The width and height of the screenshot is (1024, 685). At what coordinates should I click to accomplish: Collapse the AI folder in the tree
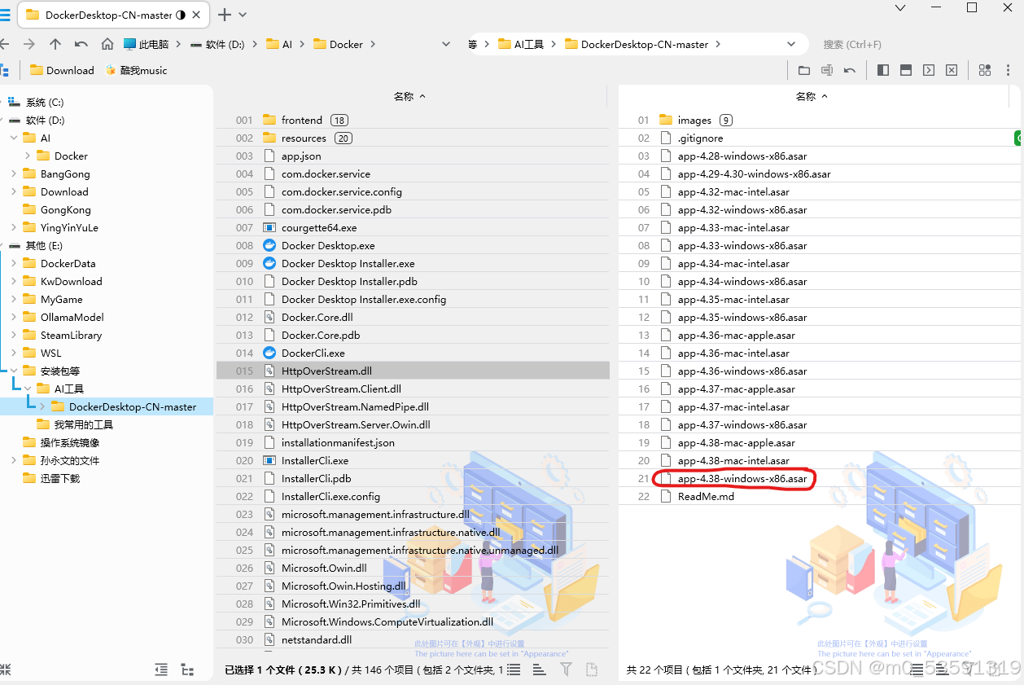(14, 138)
